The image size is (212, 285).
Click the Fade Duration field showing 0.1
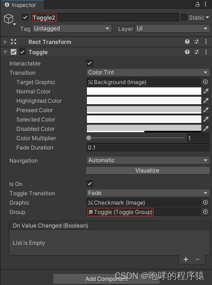148,148
